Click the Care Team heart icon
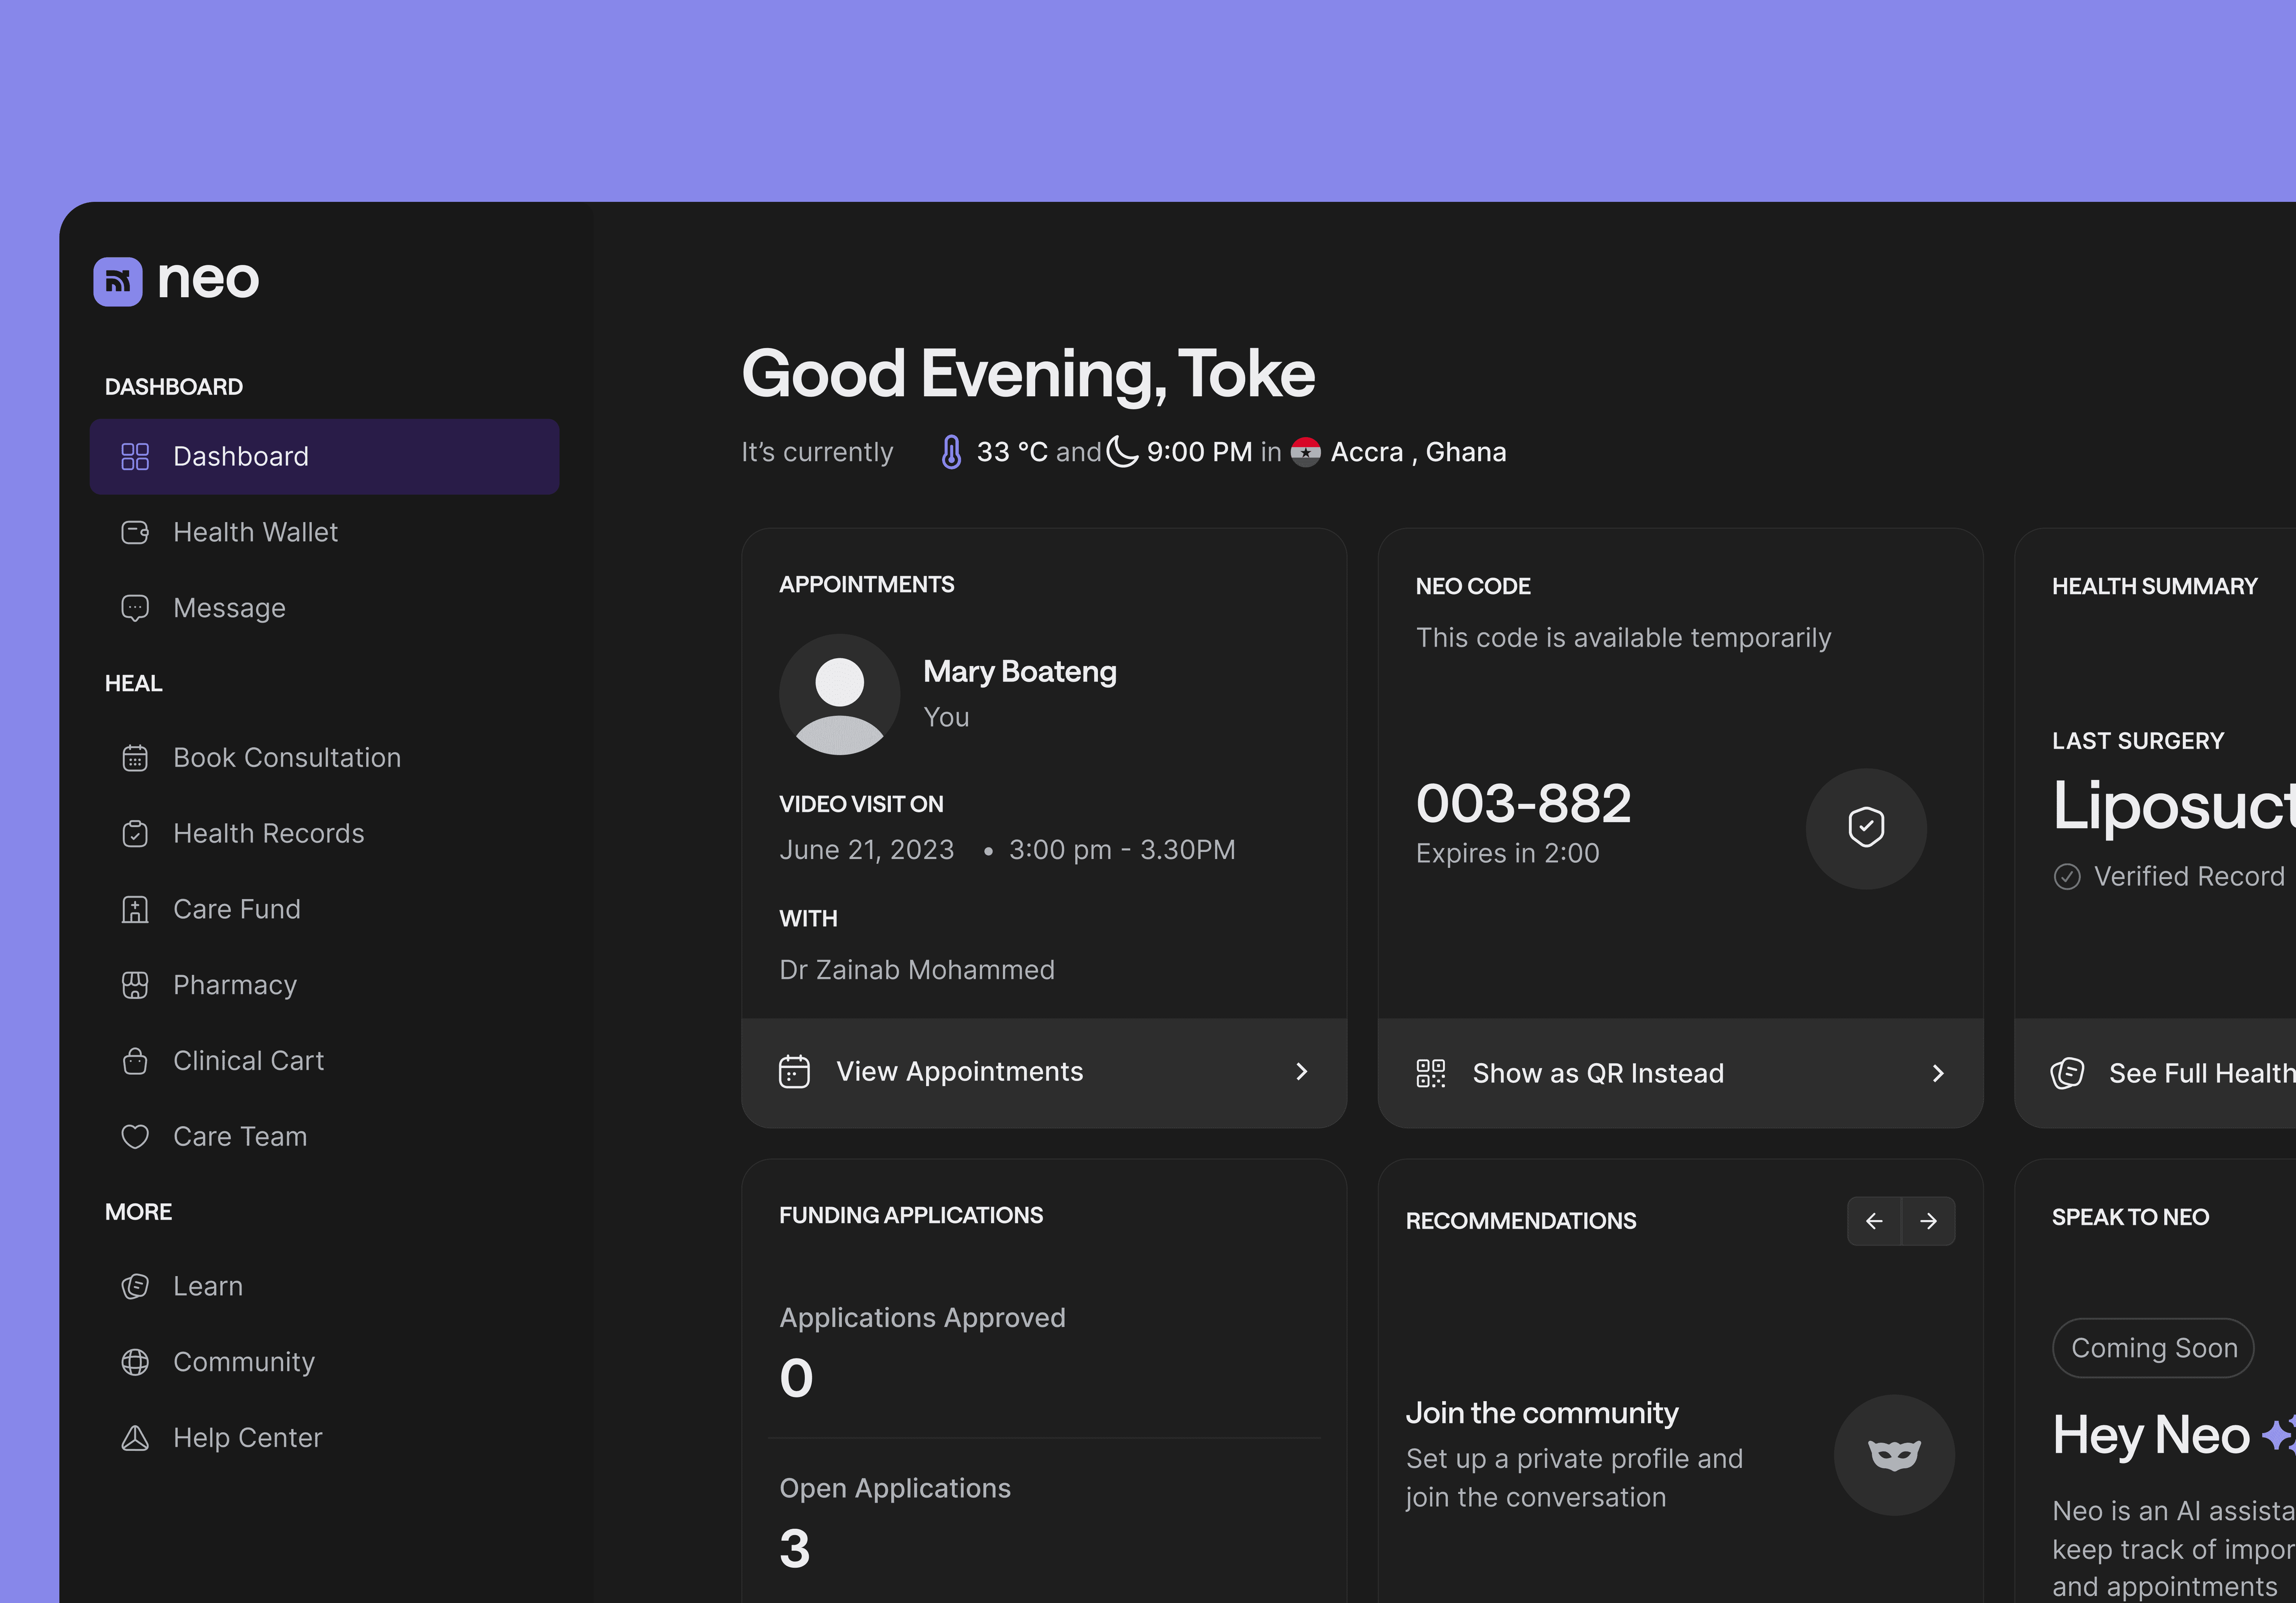 tap(135, 1137)
